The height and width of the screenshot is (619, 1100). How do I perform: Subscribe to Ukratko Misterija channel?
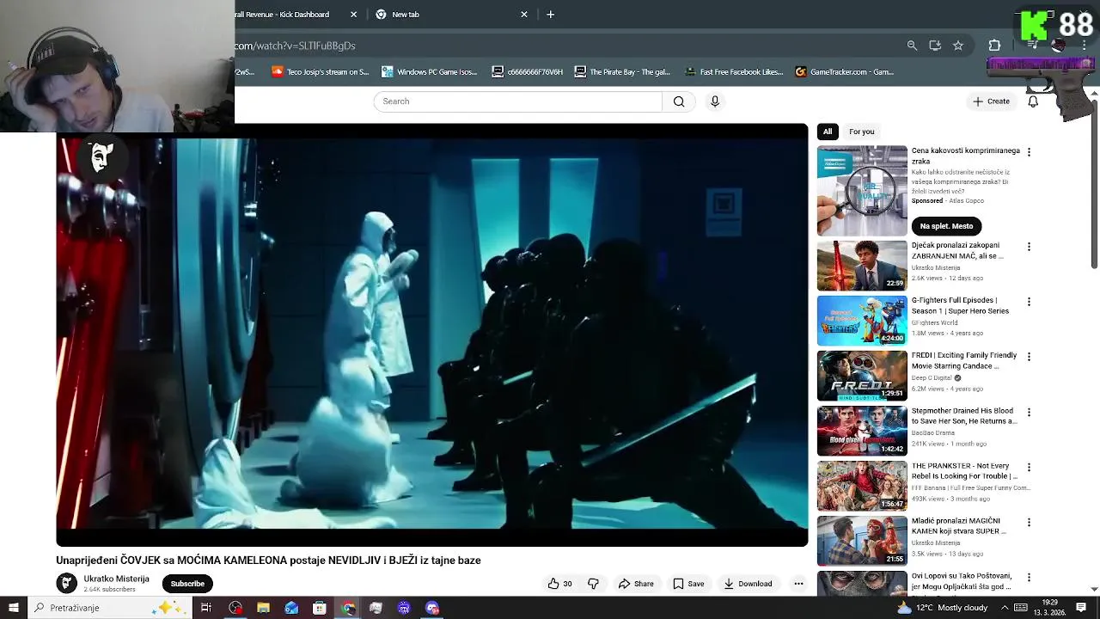pos(187,584)
